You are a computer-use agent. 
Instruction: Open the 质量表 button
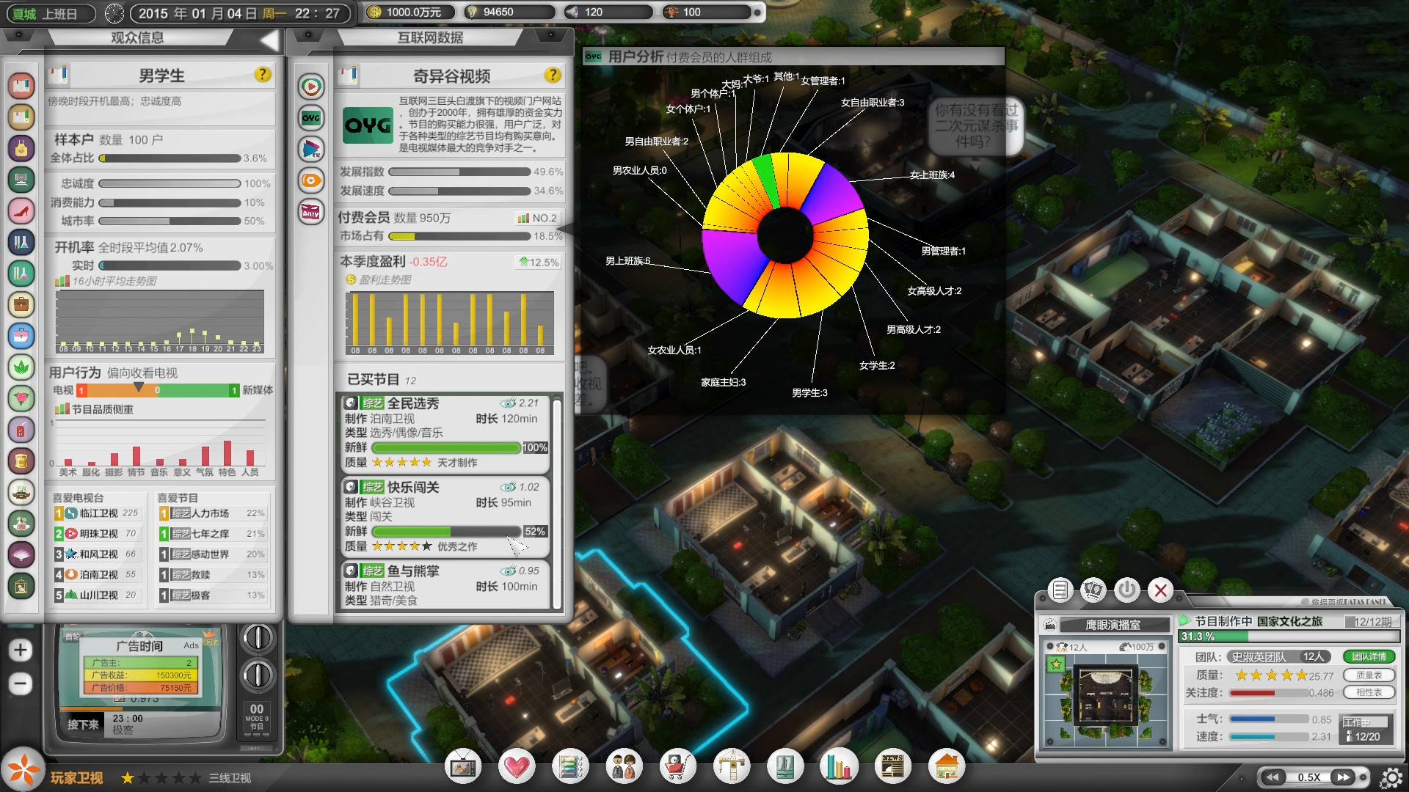pos(1369,675)
